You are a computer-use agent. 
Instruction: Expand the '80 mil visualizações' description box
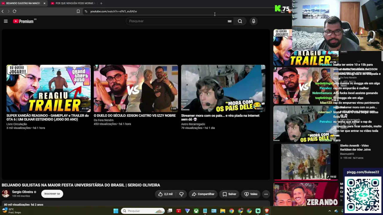(x=136, y=204)
